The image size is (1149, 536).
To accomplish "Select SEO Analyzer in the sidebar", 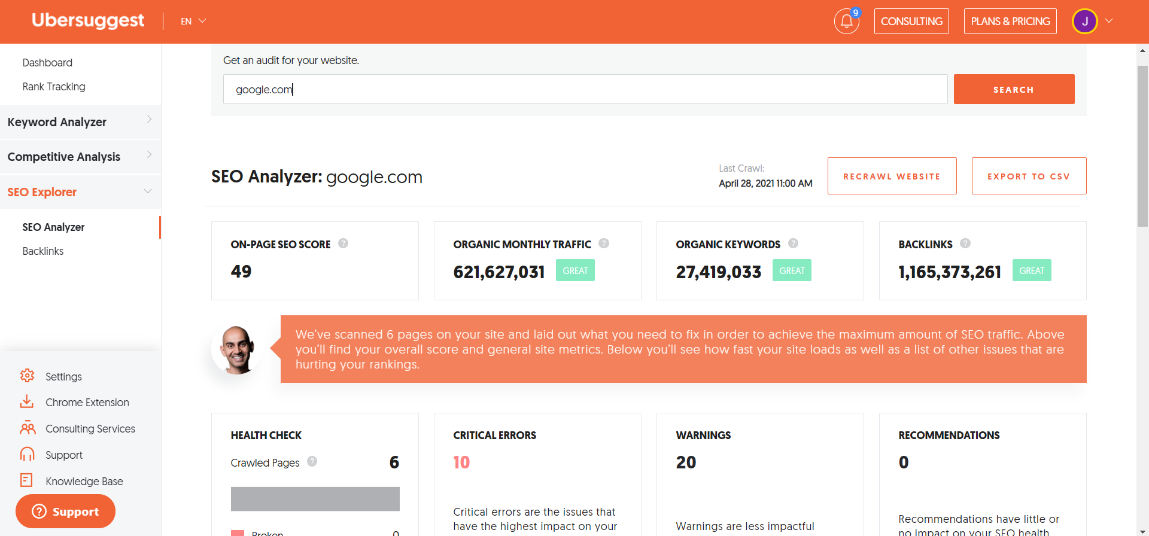I will 53,227.
